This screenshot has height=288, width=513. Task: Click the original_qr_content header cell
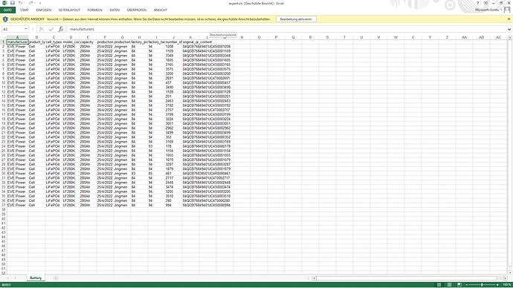click(x=197, y=42)
